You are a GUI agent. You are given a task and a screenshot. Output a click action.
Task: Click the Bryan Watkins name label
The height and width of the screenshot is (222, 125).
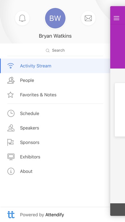(x=55, y=36)
